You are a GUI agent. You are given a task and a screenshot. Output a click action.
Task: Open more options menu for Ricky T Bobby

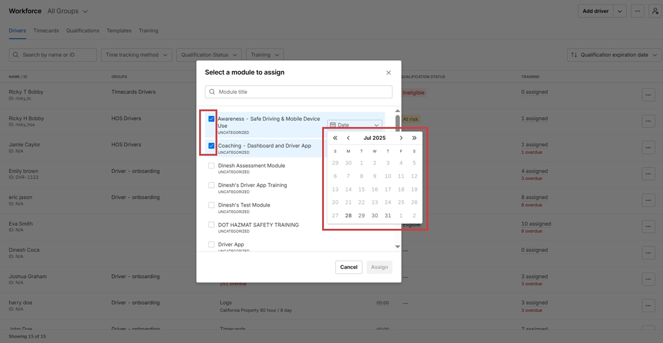(648, 95)
